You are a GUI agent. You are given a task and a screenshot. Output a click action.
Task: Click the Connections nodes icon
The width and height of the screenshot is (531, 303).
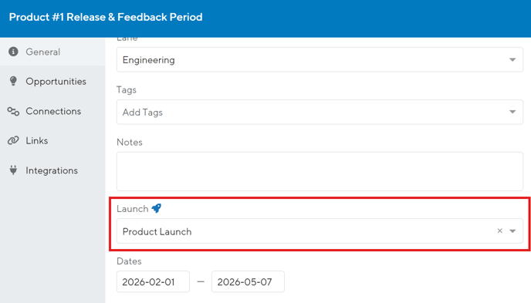click(13, 111)
